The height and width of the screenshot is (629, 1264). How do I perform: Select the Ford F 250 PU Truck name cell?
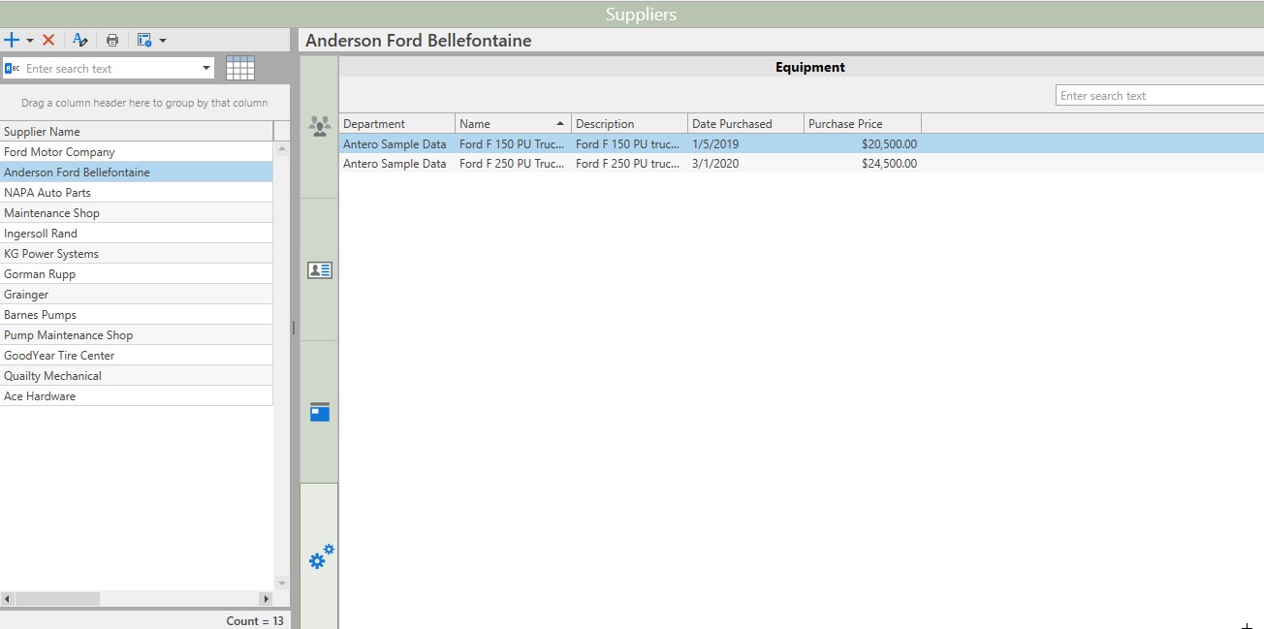tap(513, 164)
